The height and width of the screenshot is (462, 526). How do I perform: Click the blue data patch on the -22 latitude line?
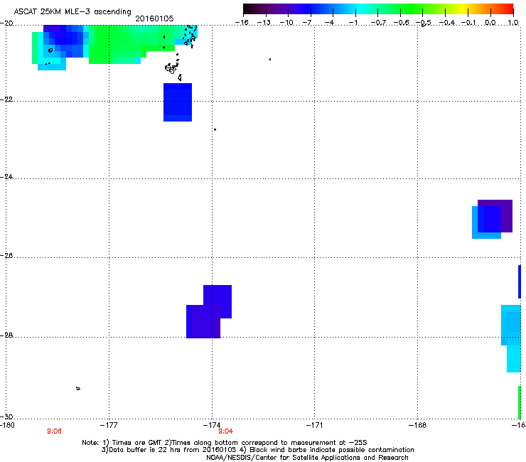click(x=178, y=102)
